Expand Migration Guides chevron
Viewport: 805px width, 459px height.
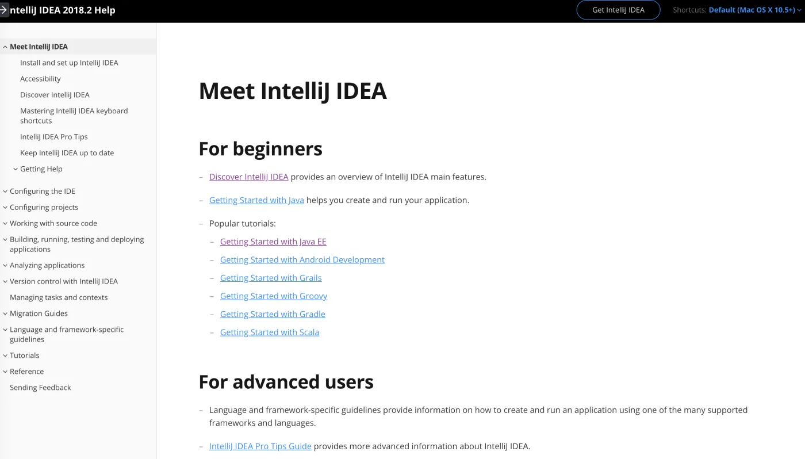click(5, 314)
